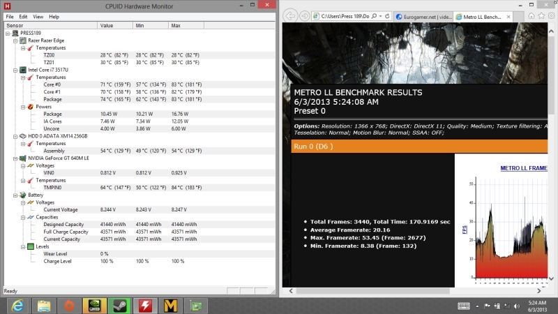Click the NVIDIA GeForce GT 640M LE icon

pos(23,158)
